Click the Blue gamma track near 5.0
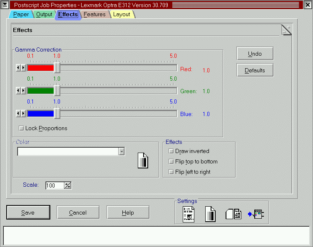 (173, 114)
